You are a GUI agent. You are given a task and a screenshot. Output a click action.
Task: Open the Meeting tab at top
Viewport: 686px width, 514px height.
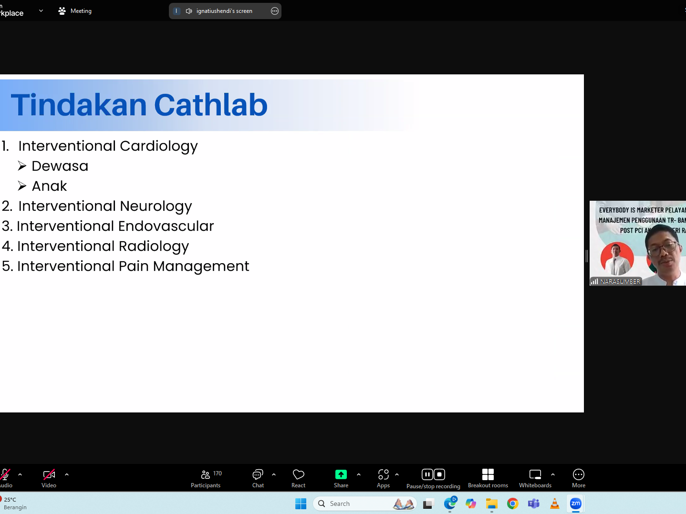tap(75, 11)
